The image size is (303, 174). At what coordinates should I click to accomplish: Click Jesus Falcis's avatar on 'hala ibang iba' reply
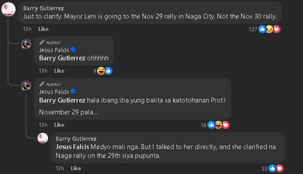point(26,85)
